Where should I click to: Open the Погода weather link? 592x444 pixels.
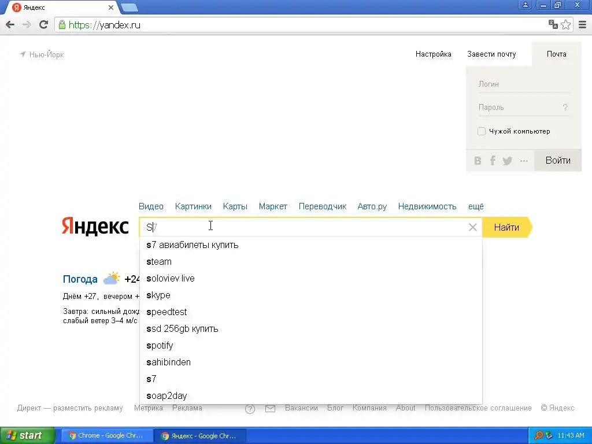[80, 279]
